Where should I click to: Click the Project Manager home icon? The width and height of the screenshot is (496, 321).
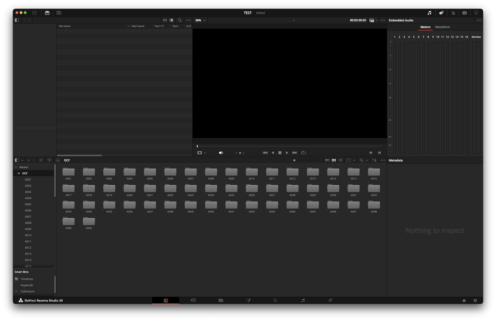click(x=464, y=301)
